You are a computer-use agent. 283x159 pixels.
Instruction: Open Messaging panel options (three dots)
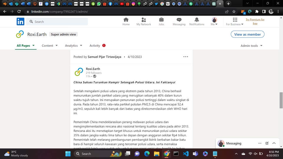point(260,143)
